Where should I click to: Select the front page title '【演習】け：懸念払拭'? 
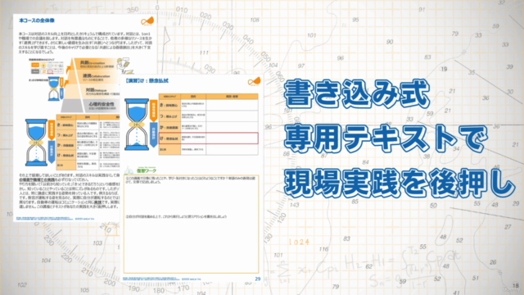(x=147, y=80)
